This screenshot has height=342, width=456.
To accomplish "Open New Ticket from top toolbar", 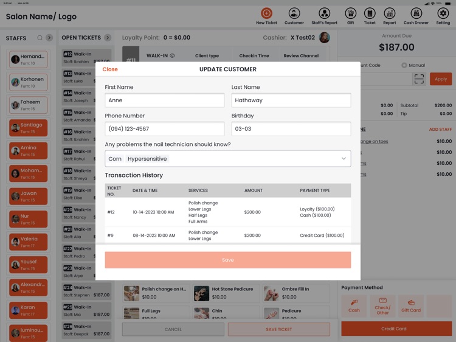I will coord(266,16).
